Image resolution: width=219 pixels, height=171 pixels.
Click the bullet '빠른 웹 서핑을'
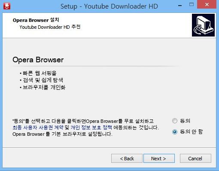(x=38, y=73)
